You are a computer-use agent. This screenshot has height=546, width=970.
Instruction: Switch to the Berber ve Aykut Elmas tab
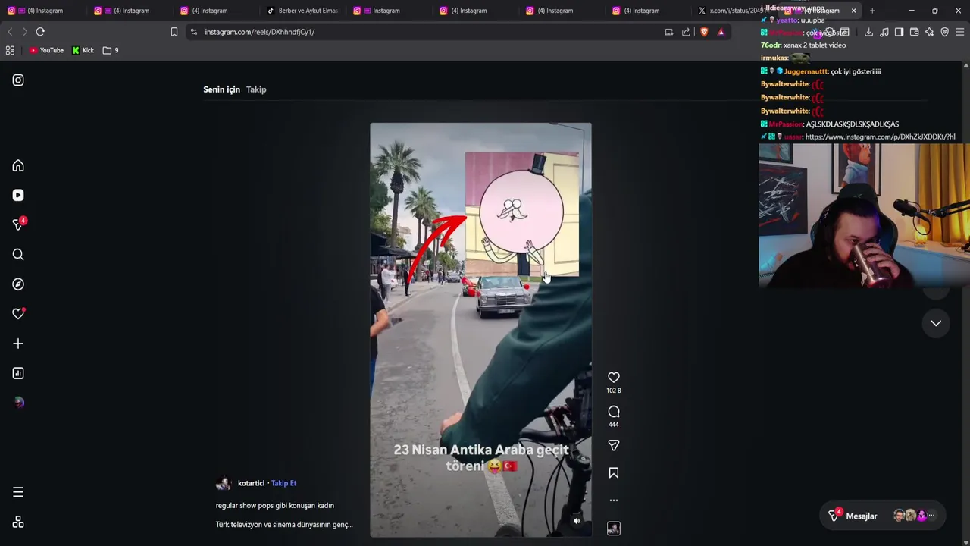(303, 11)
